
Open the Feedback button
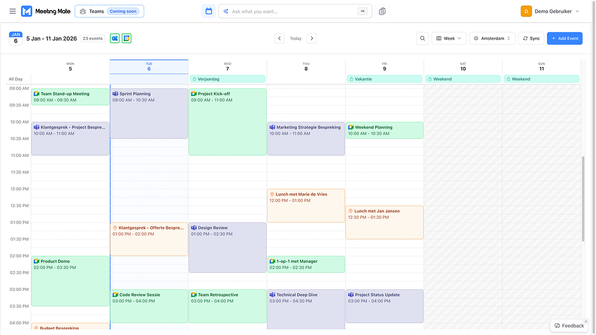tap(569, 326)
